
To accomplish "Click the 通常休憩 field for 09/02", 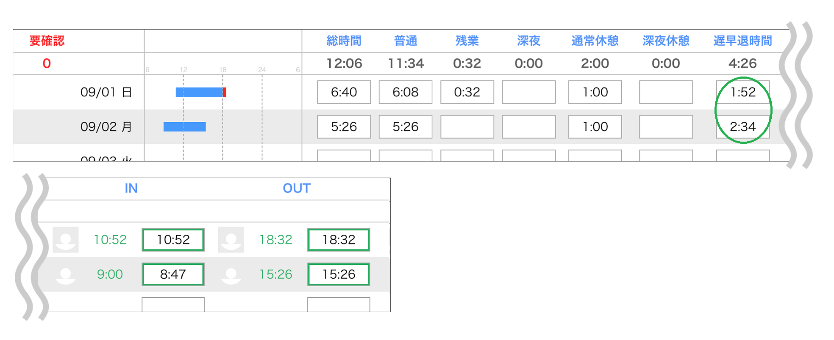I will pos(595,127).
